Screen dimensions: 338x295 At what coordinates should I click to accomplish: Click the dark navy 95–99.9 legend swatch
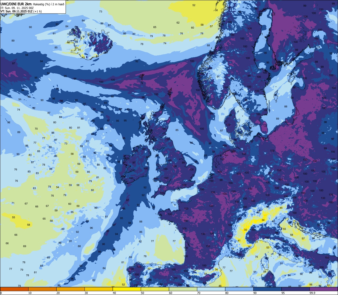(x=295, y=289)
